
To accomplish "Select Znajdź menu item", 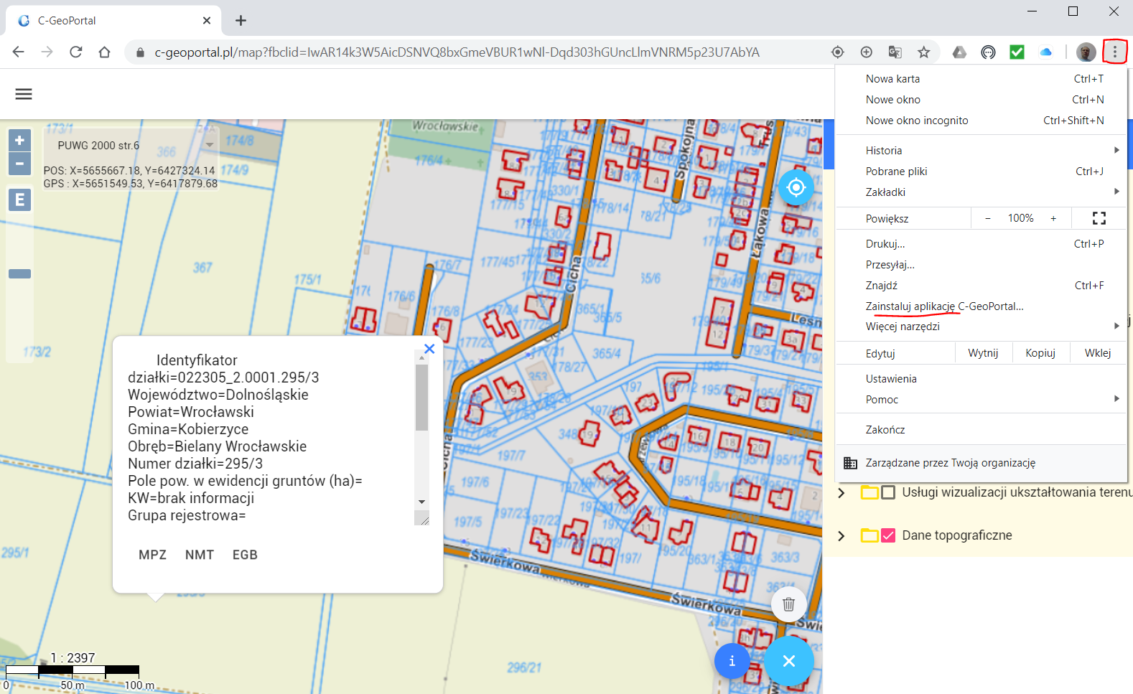I will [982, 286].
